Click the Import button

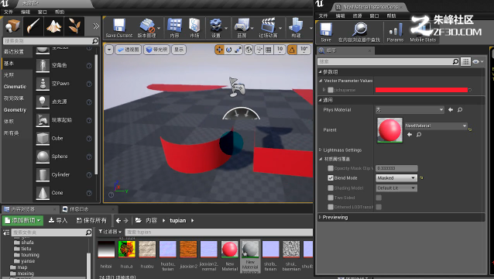coord(57,220)
